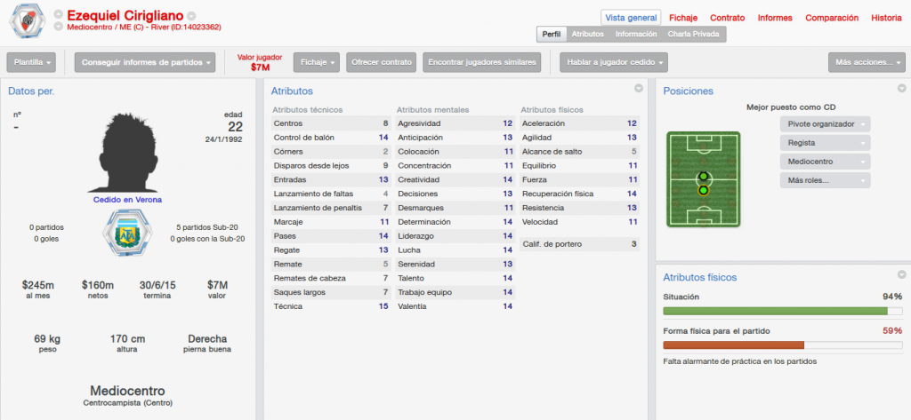Select the lower highlighted position dot on pitch

click(704, 190)
